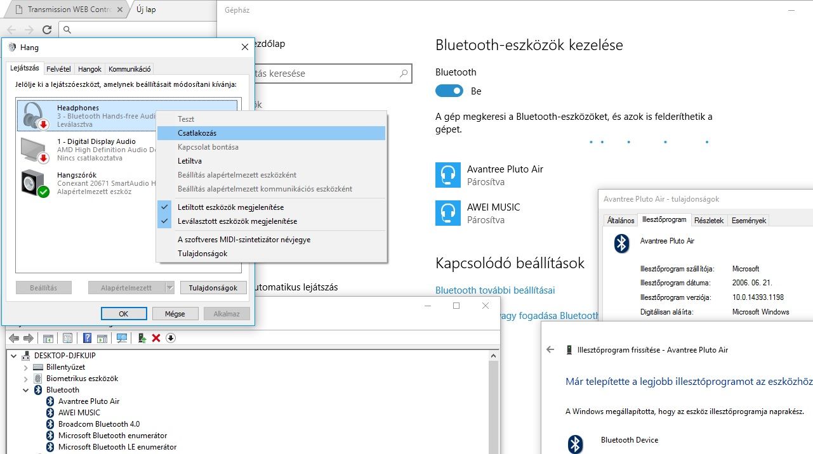Click Bluetooth icon next to Avantree Pluto Air in tree
The image size is (813, 454).
(x=50, y=401)
